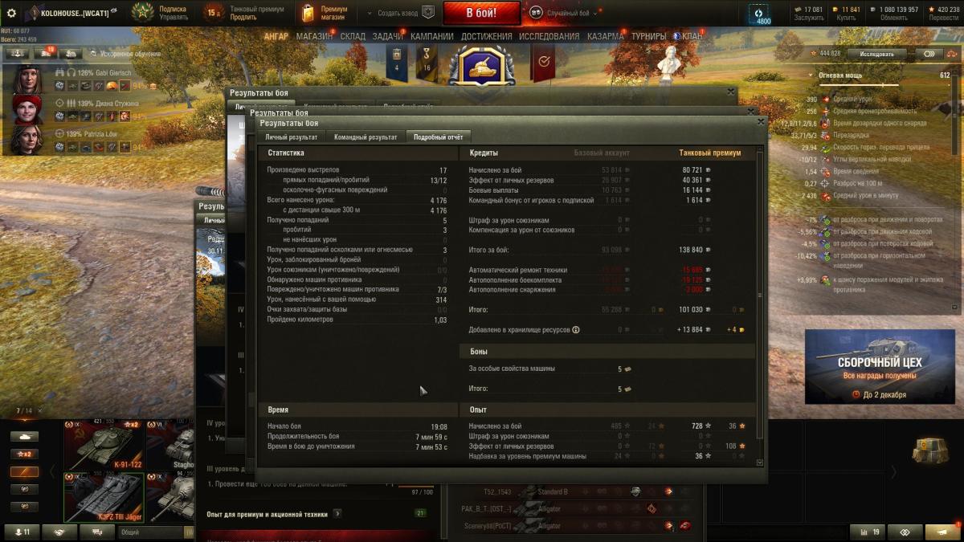The width and height of the screenshot is (964, 542).
Task: Click the crew operations button on crew panel
Action: click(16, 53)
